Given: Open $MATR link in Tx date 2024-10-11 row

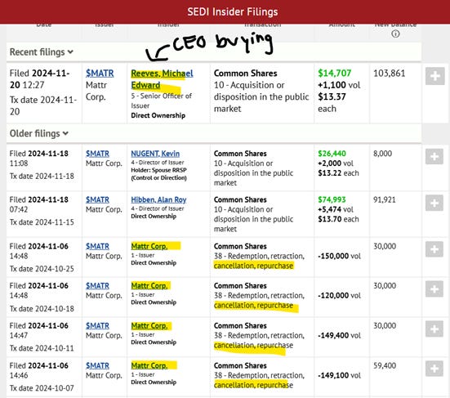Looking at the screenshot, I should (x=97, y=326).
